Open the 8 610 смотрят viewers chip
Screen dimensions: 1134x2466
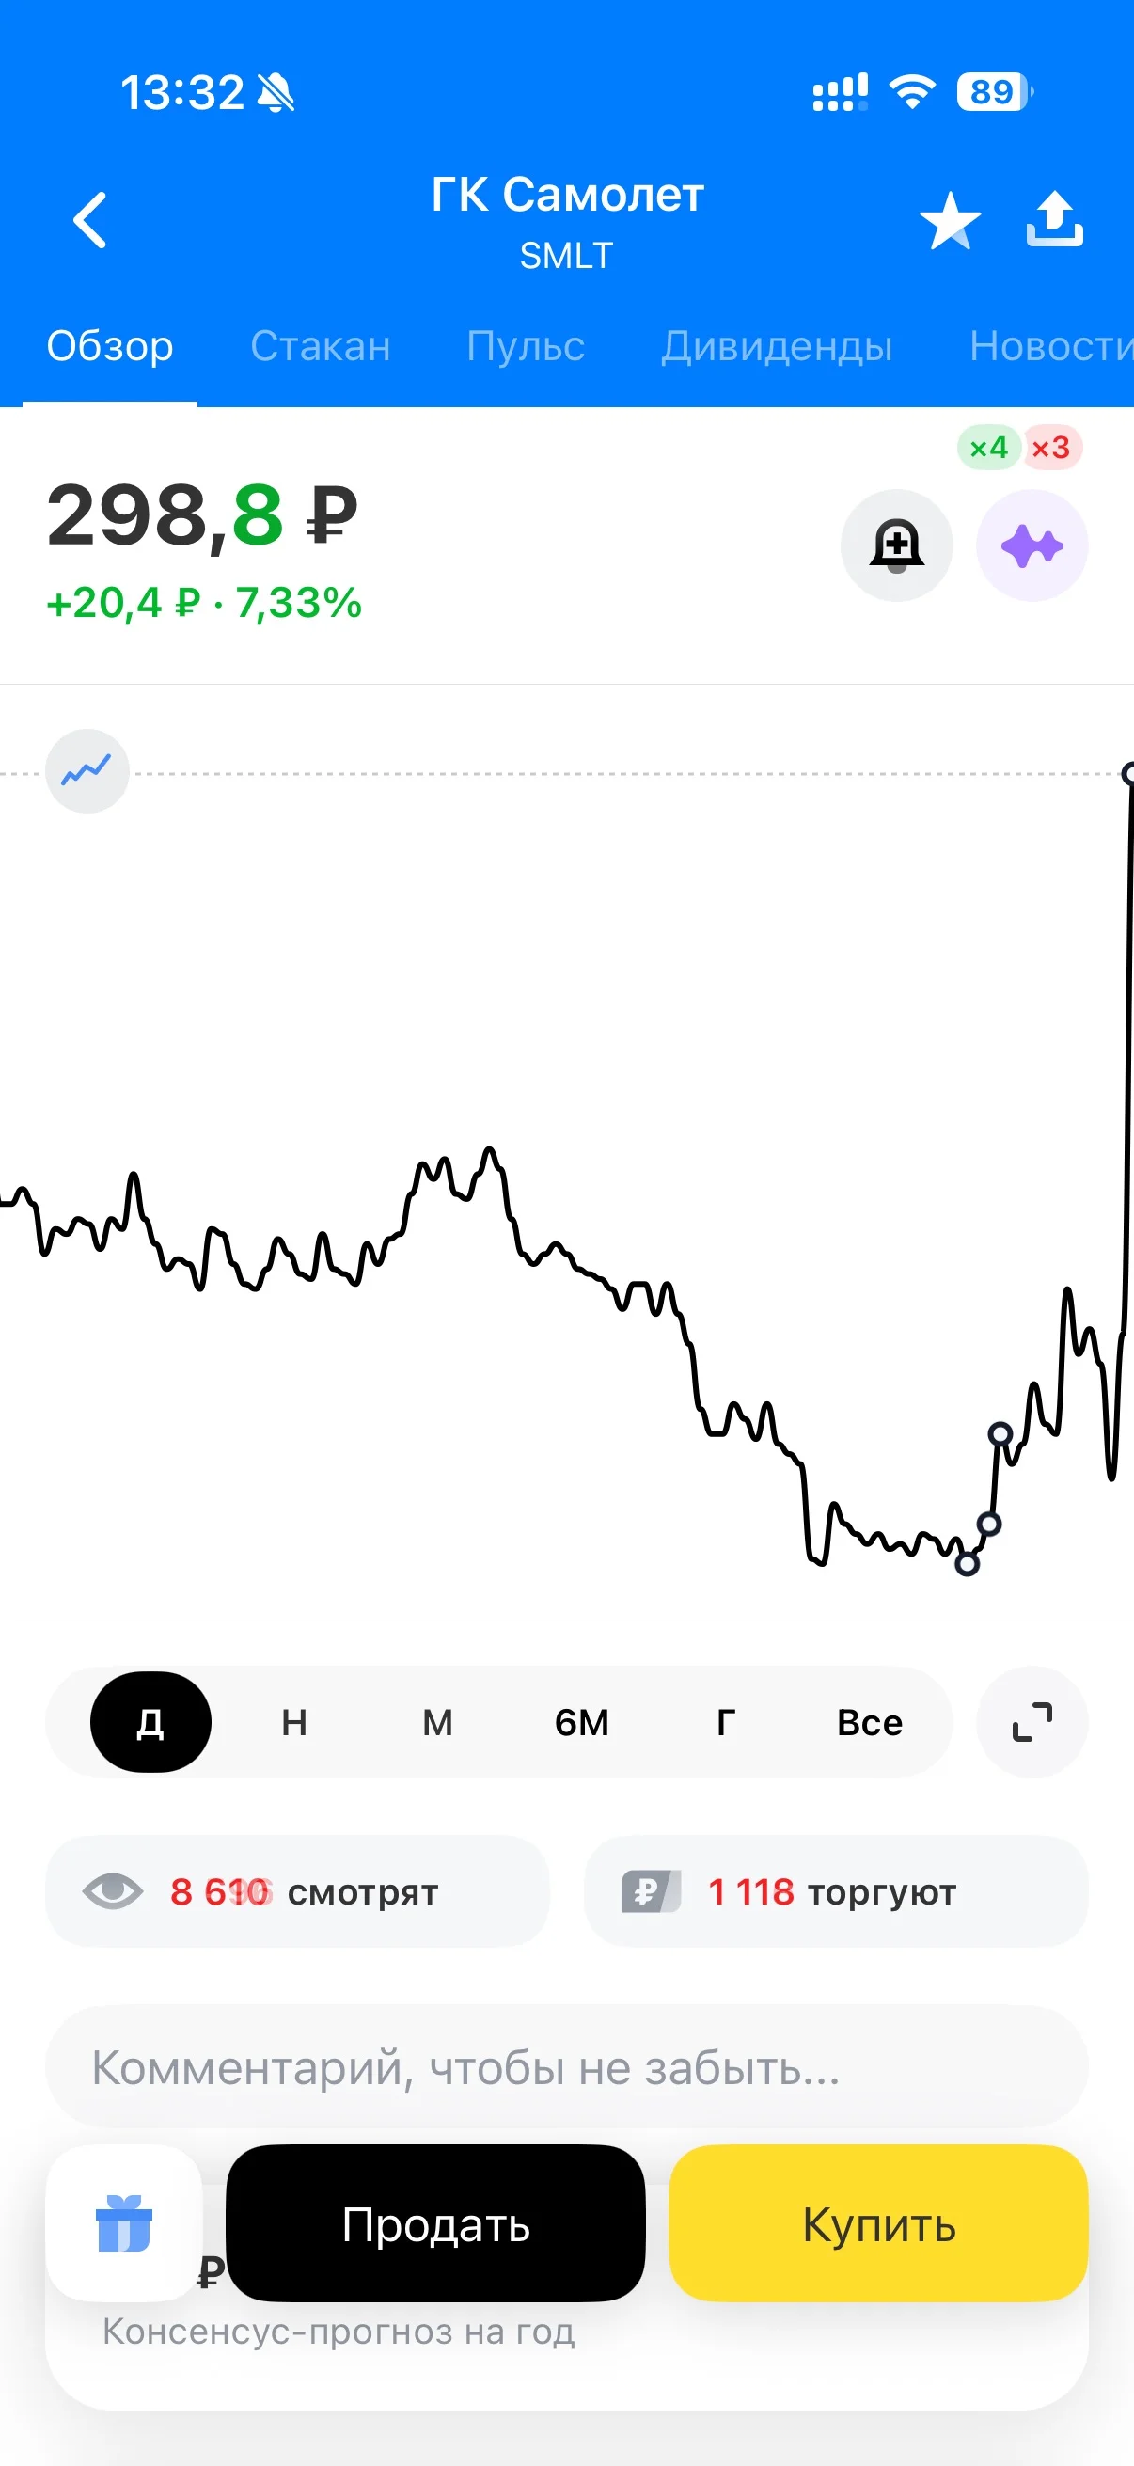298,1891
